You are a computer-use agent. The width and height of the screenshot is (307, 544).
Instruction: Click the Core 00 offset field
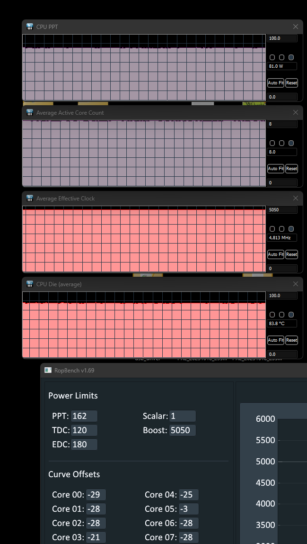(96, 495)
